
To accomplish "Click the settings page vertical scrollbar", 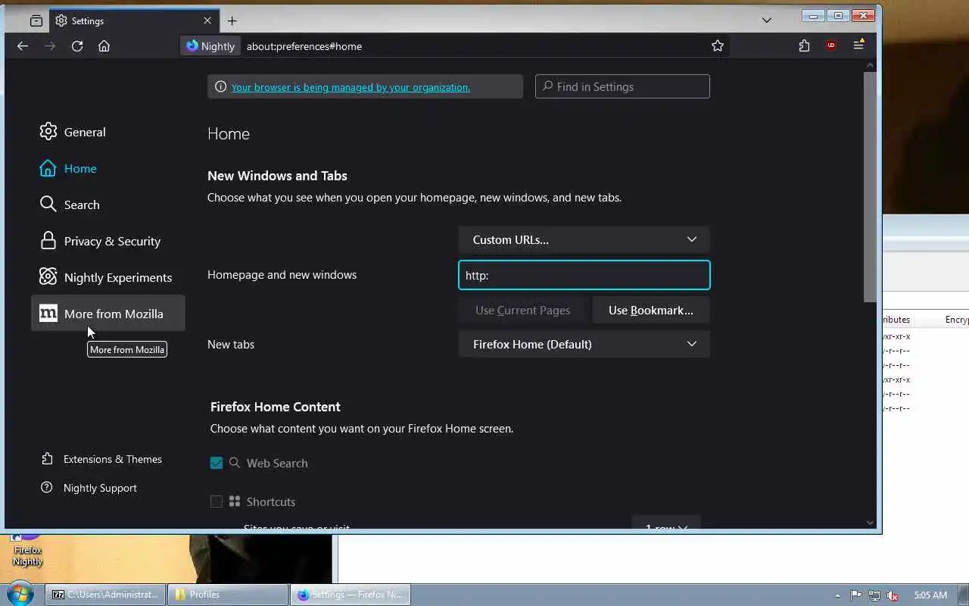I will tap(870, 186).
